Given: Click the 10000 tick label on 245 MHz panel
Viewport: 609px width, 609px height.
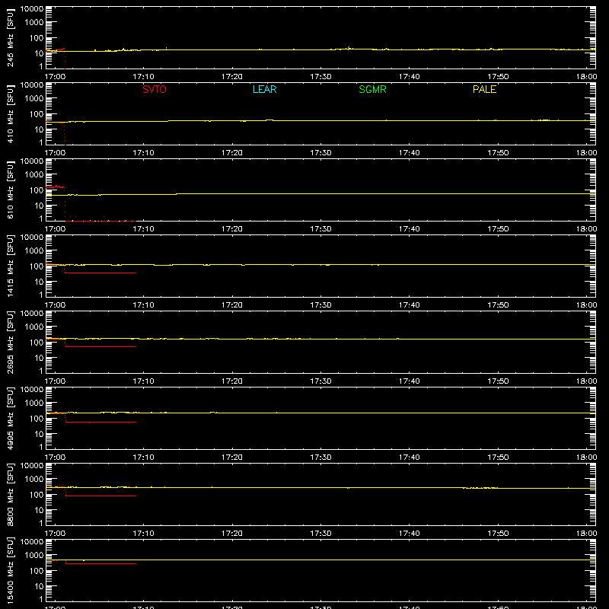Looking at the screenshot, I should (32, 9).
